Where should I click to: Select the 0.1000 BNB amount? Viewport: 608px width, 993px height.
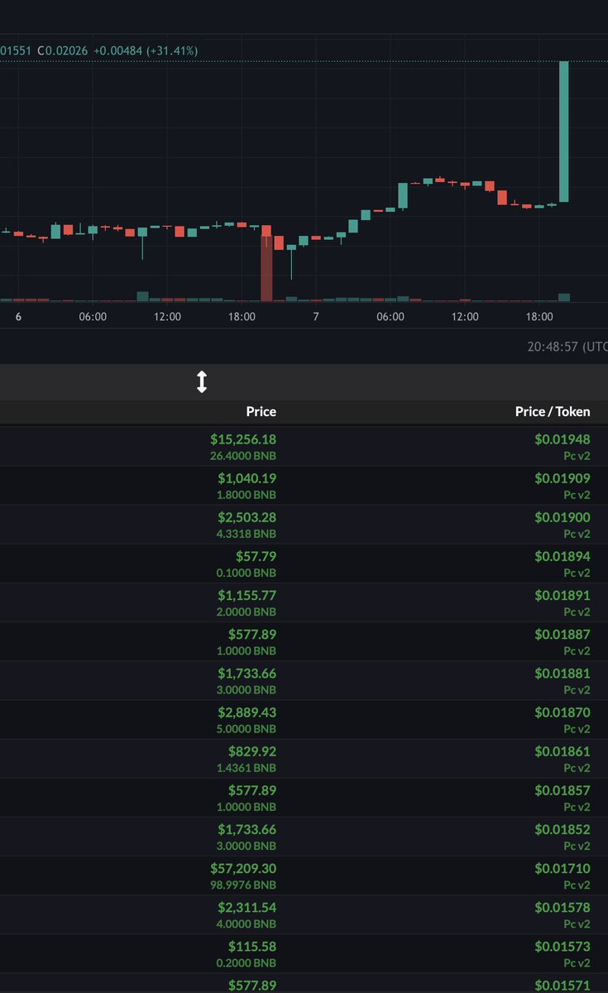pyautogui.click(x=247, y=572)
